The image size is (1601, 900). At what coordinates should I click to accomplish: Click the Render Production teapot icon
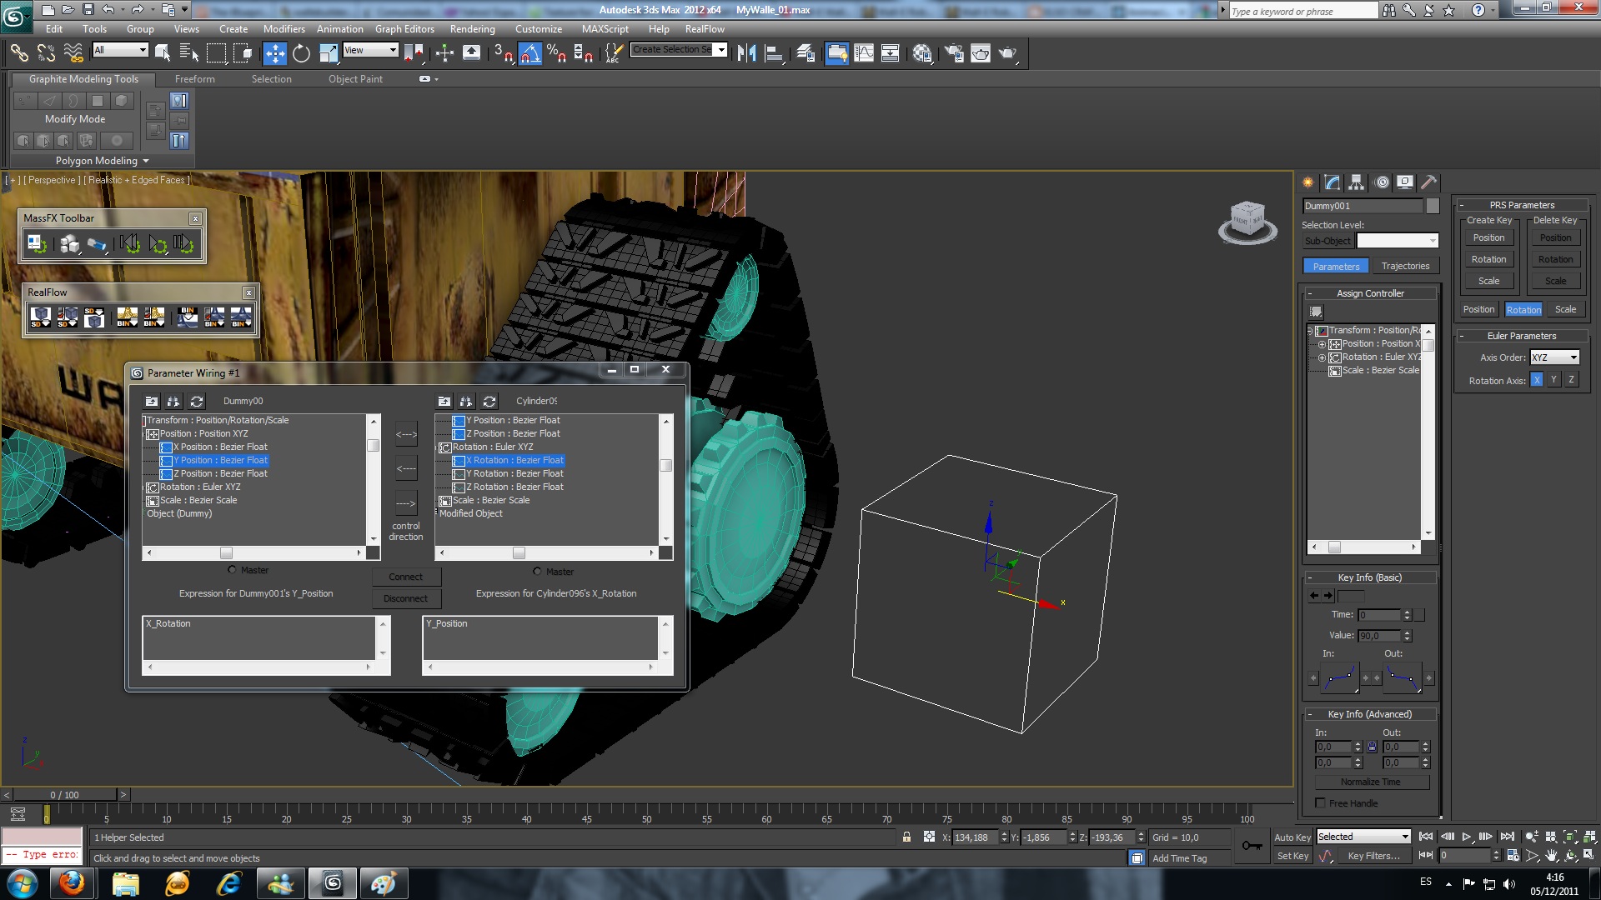coord(1008,53)
